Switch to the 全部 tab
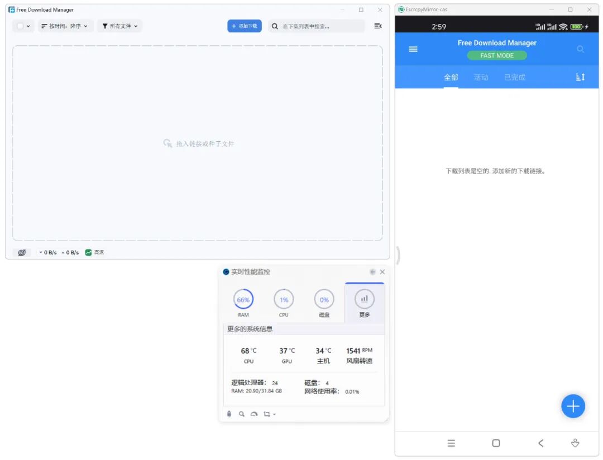This screenshot has width=603, height=460. point(451,77)
